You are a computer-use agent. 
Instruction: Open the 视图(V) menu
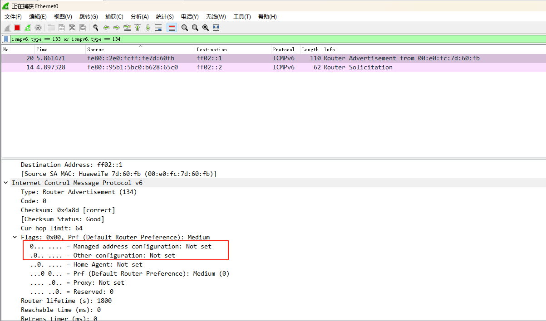(x=63, y=17)
